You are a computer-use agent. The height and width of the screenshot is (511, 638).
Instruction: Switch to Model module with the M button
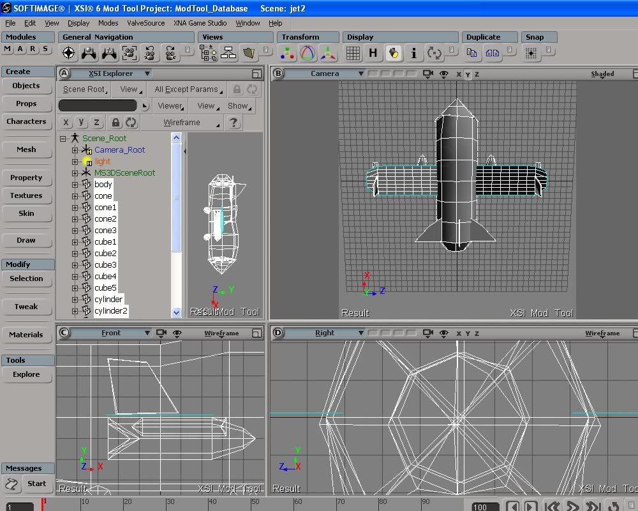[7, 49]
